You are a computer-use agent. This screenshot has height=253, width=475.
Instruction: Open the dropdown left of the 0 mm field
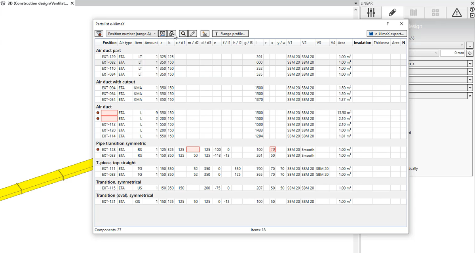pyautogui.click(x=424, y=53)
